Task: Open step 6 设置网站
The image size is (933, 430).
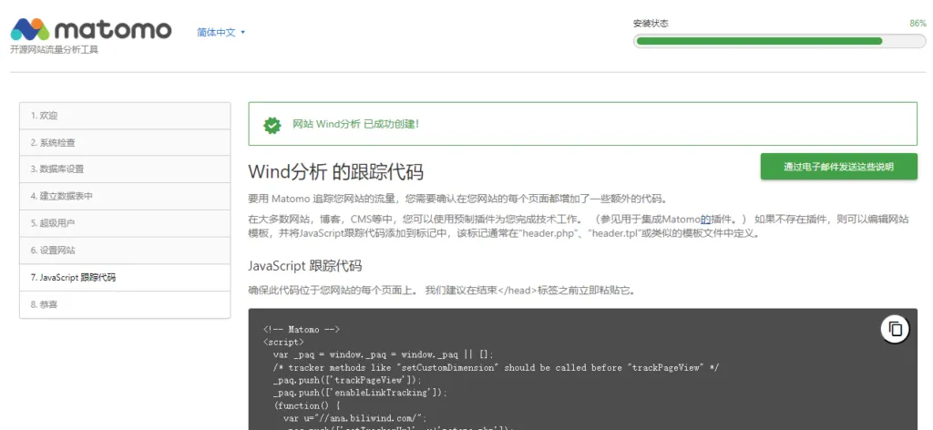Action: pos(125,251)
